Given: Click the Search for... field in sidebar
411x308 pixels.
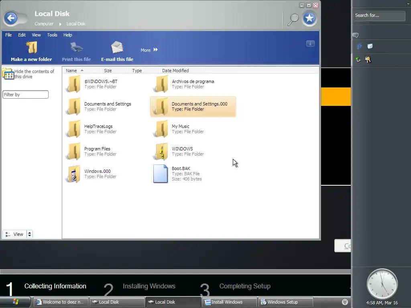Looking at the screenshot, I should tap(379, 16).
